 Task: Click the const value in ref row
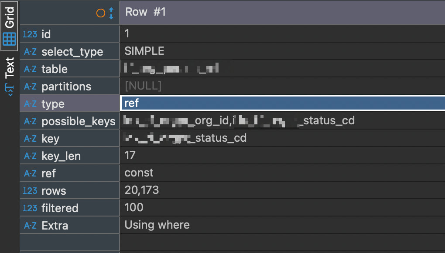coord(139,173)
